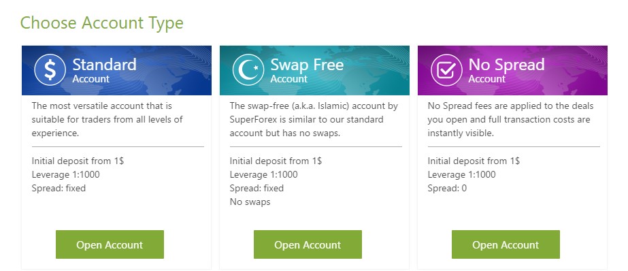Select the purple No Spread Account banner

512,70
